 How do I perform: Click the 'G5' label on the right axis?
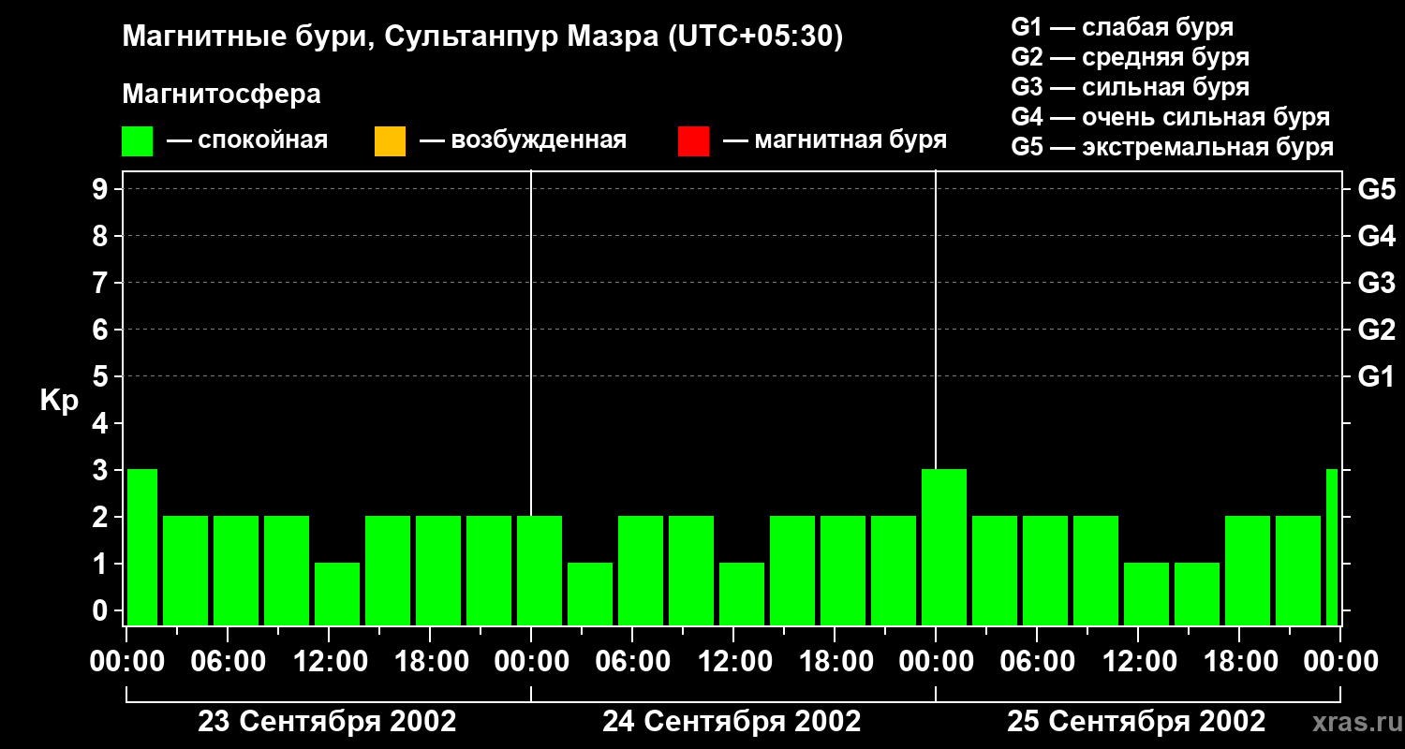tap(1377, 189)
